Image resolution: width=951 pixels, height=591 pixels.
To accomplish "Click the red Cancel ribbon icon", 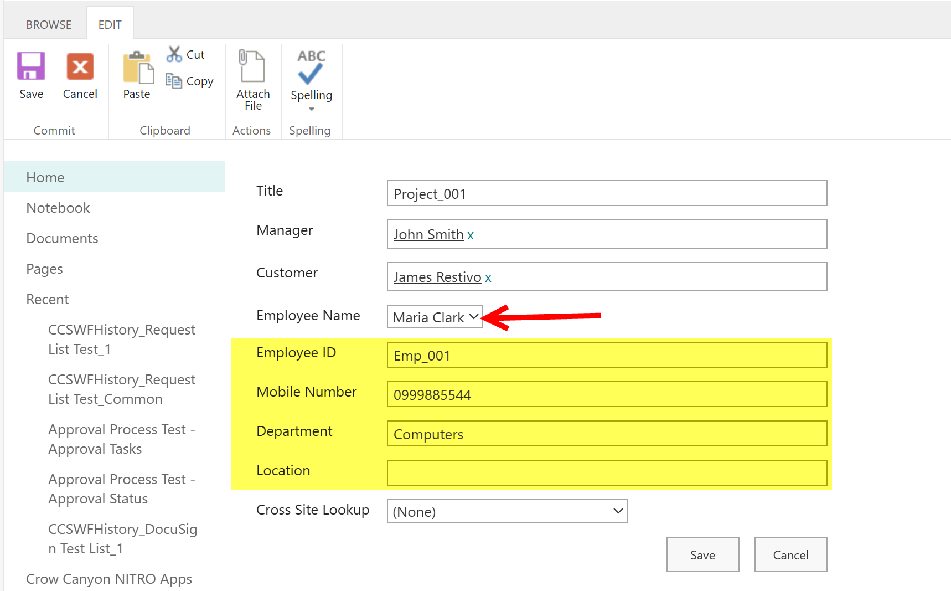I will pos(80,66).
